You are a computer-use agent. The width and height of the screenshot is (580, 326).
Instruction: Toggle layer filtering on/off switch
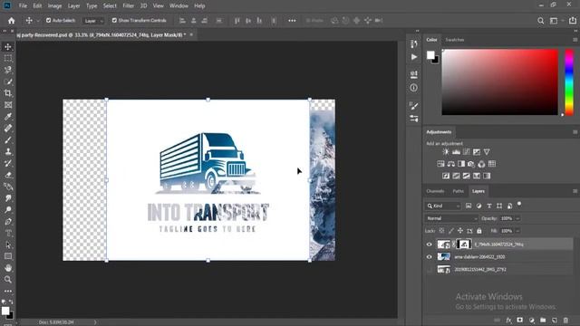[x=519, y=204]
